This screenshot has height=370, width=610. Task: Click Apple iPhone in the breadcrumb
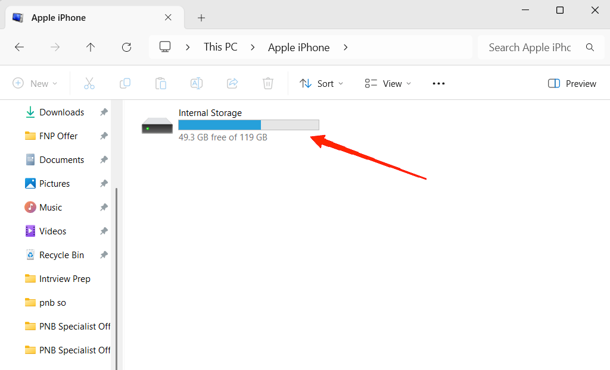point(299,48)
